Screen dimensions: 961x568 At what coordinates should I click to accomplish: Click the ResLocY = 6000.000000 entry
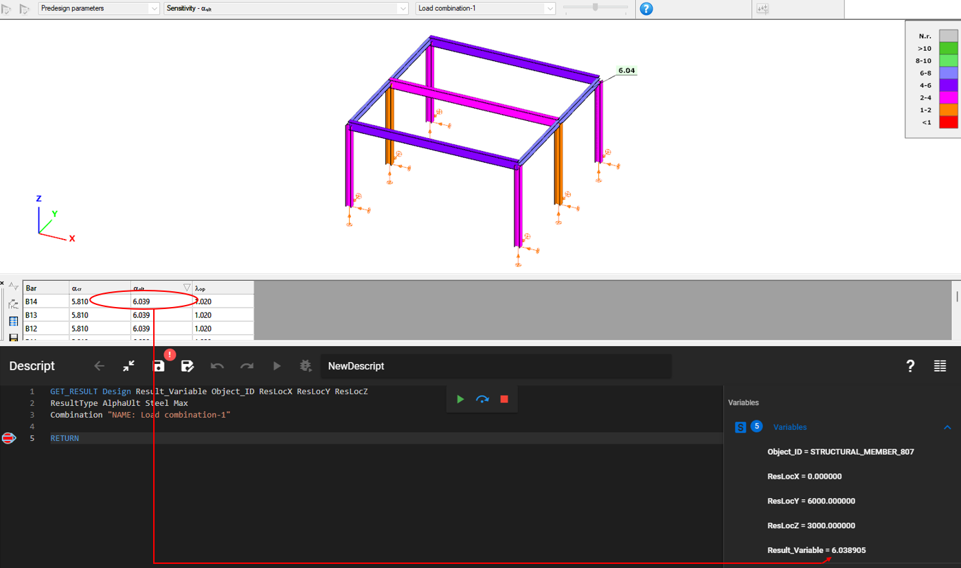(x=811, y=501)
